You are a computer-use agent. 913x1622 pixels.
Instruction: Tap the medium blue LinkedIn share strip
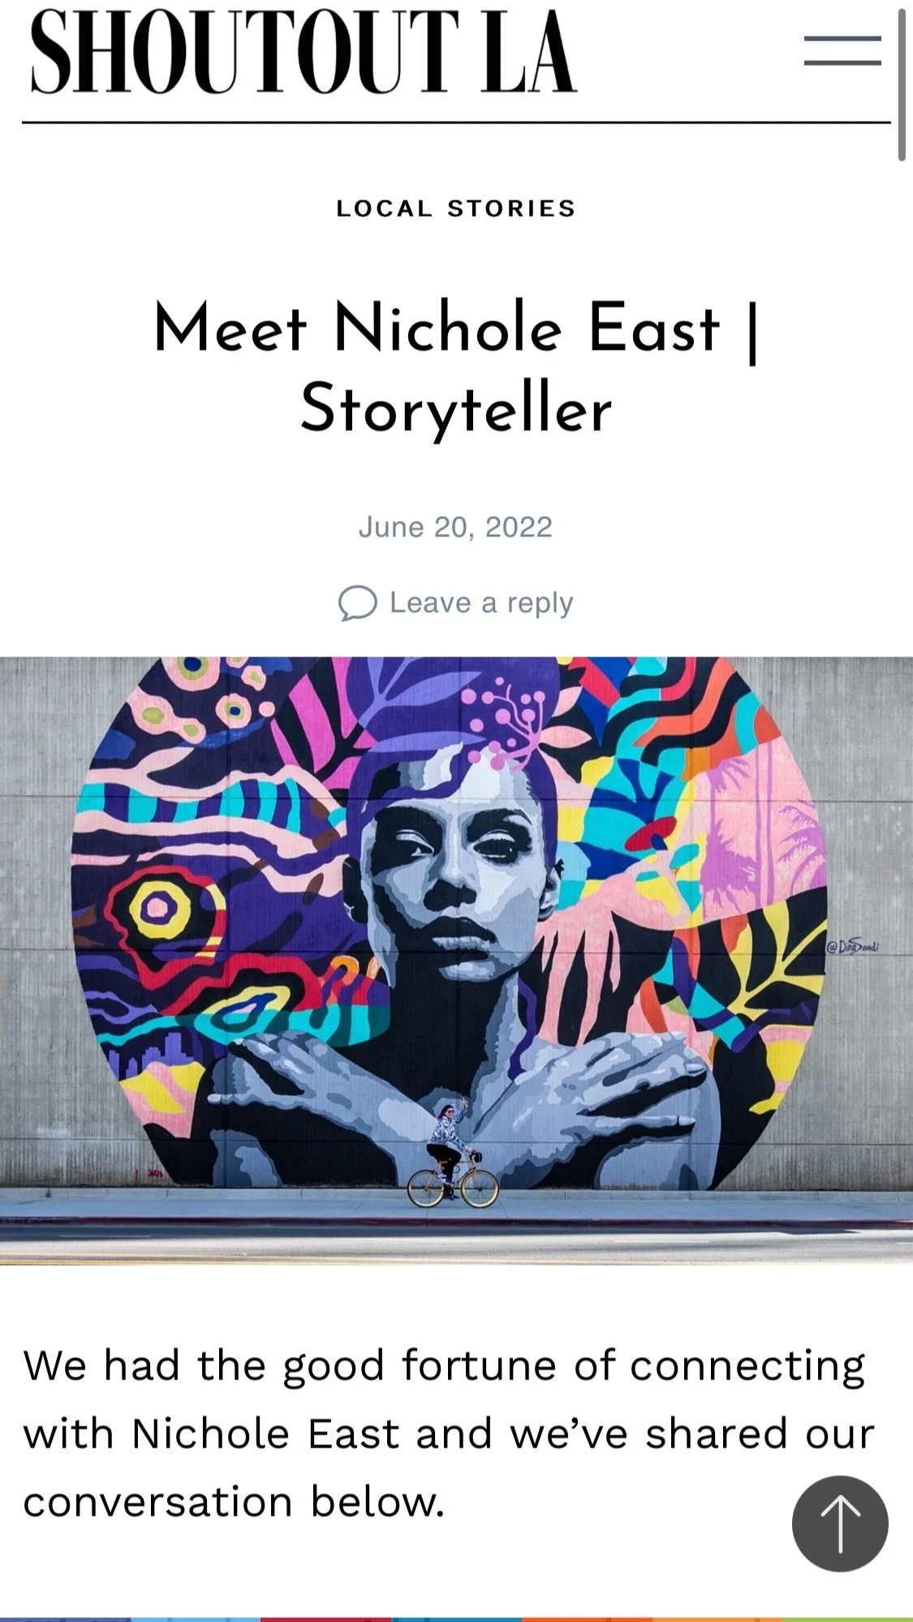pos(456,1618)
